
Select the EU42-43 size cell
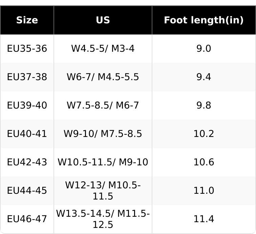(x=27, y=162)
